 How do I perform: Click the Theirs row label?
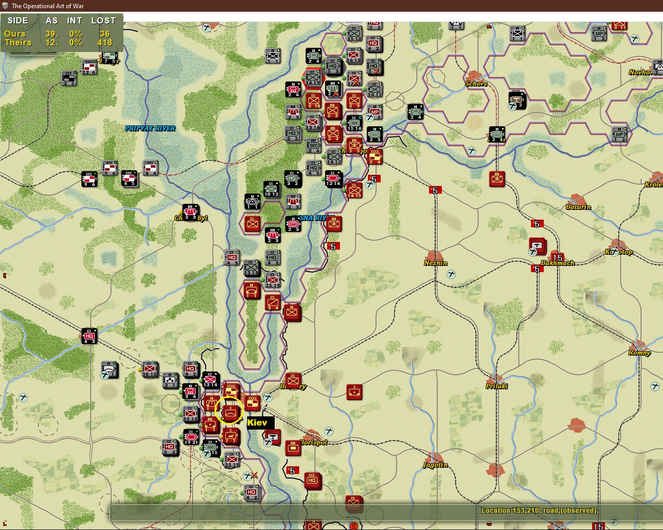pyautogui.click(x=18, y=43)
